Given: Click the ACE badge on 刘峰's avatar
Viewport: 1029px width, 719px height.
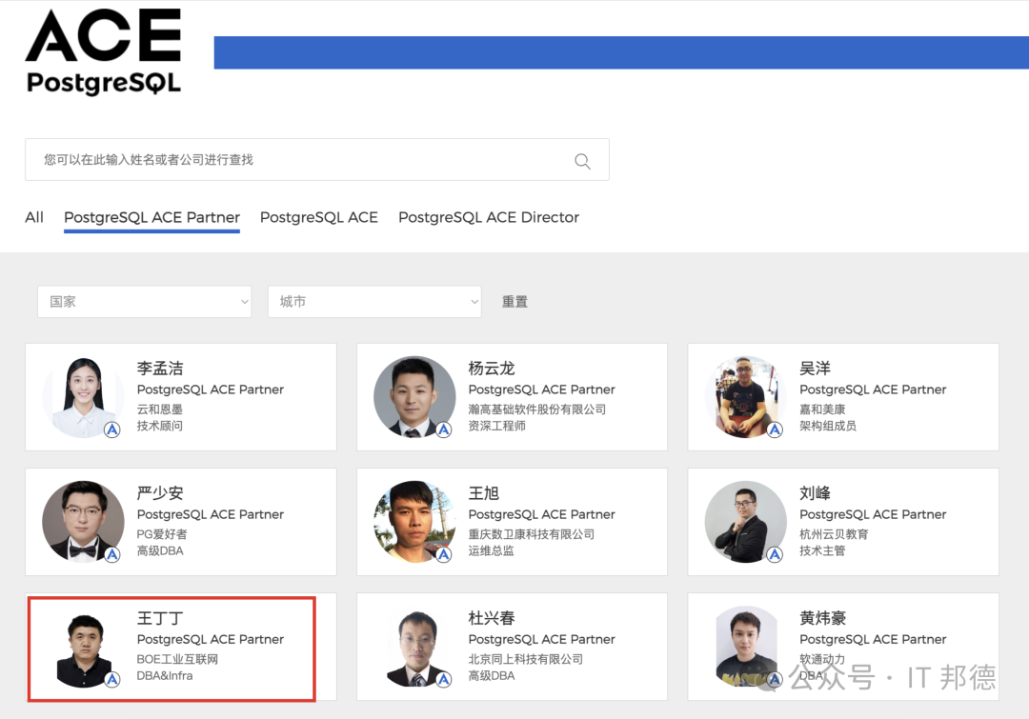Looking at the screenshot, I should coord(775,554).
